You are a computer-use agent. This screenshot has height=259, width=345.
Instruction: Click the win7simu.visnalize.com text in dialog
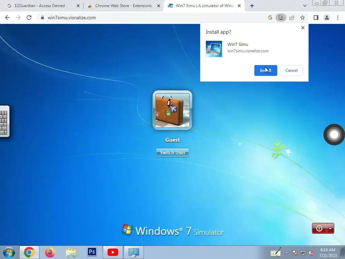pos(248,51)
